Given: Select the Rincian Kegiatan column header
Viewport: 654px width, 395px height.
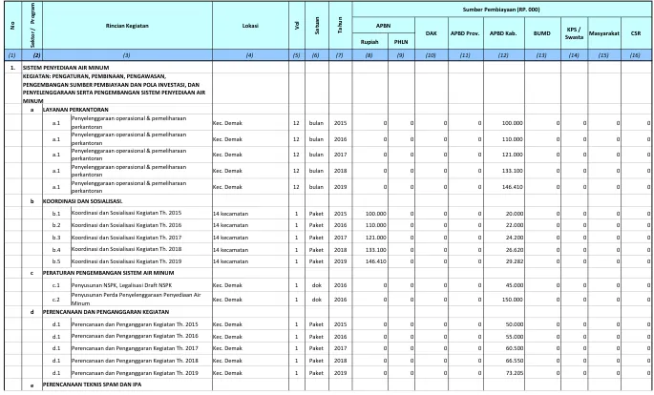Looking at the screenshot, I should click(127, 26).
